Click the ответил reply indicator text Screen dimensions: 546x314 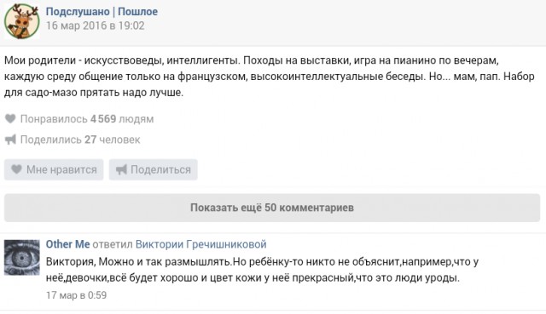[113, 244]
